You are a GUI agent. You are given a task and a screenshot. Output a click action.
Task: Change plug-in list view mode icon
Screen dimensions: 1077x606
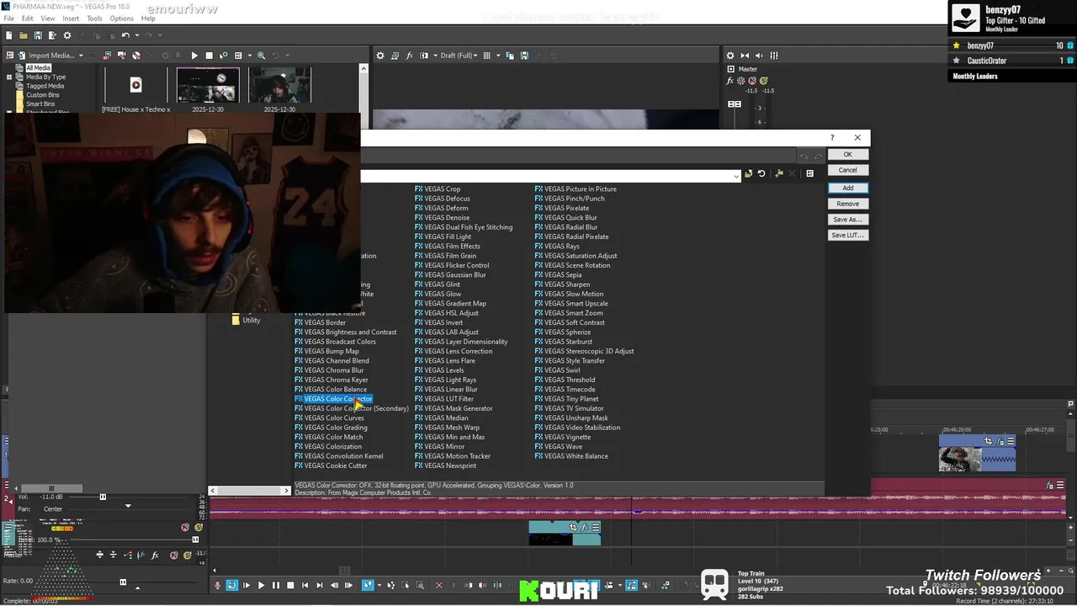tap(809, 174)
